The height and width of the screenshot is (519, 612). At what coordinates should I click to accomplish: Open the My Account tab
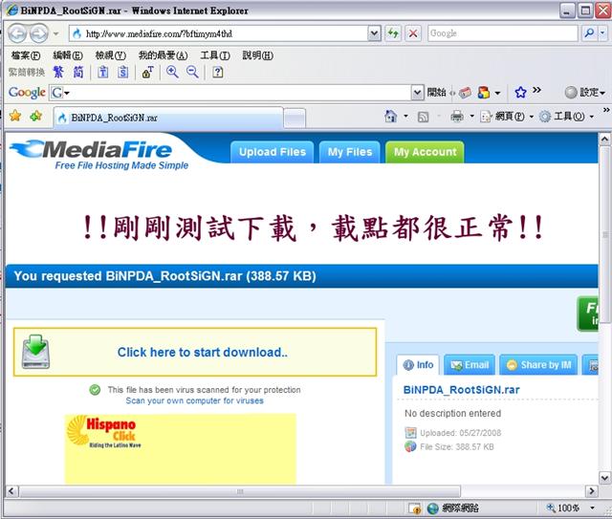(425, 152)
